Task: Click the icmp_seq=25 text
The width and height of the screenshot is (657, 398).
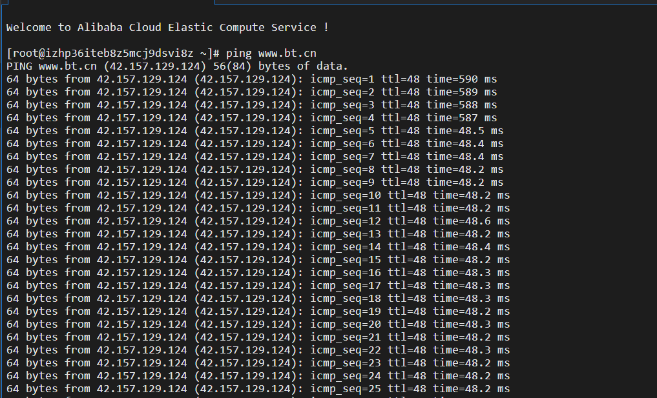Action: (x=345, y=389)
